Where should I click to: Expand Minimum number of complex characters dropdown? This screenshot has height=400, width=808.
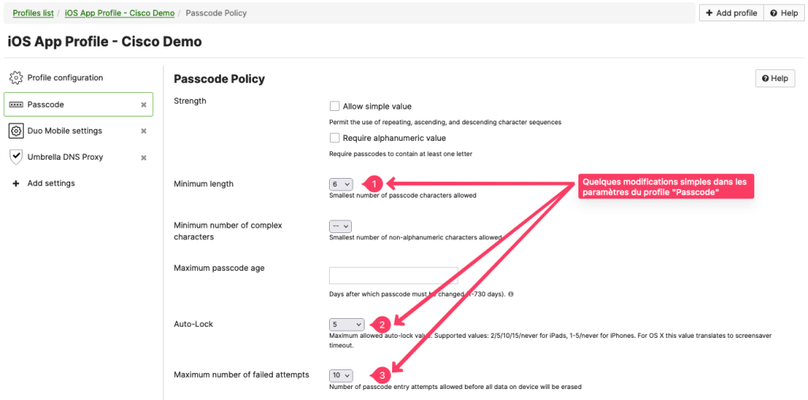[x=341, y=226]
